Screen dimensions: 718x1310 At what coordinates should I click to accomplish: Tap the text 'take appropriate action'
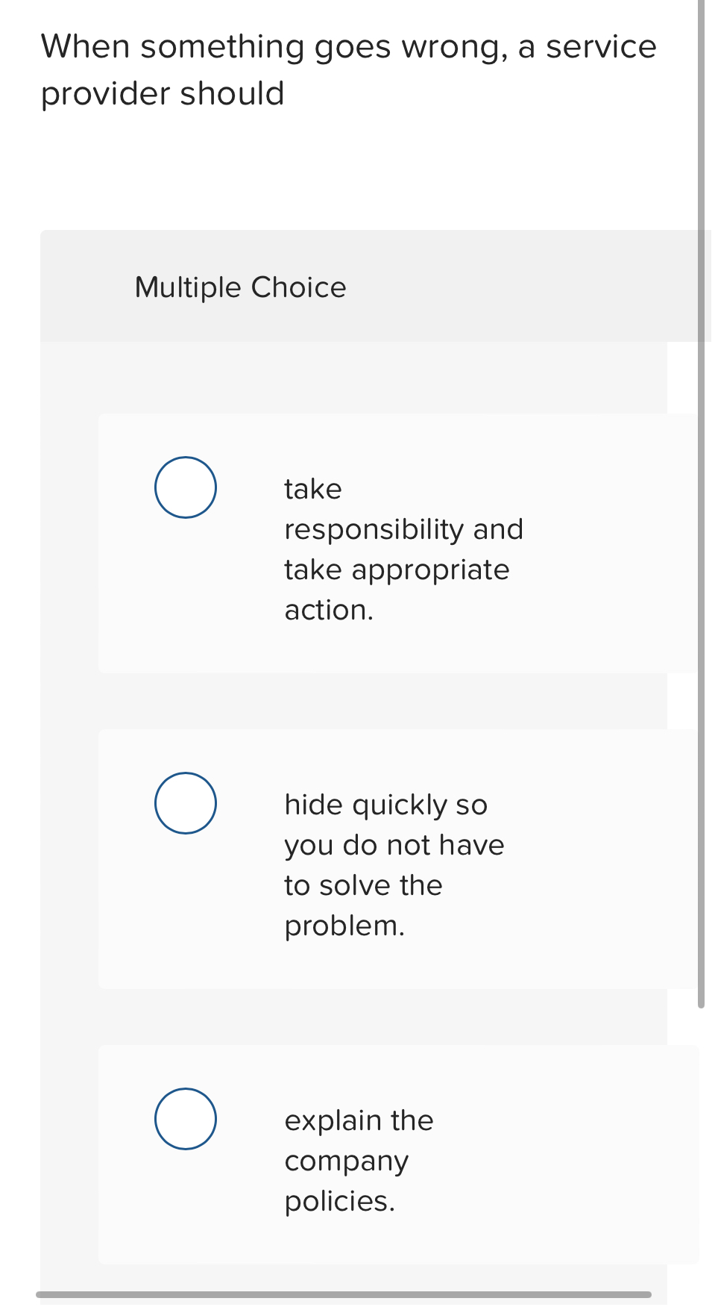point(397,569)
